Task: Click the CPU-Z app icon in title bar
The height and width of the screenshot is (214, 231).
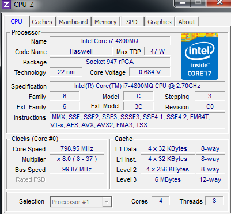Action: 6,4
